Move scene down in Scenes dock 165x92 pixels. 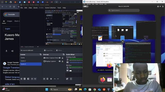pos(35,79)
